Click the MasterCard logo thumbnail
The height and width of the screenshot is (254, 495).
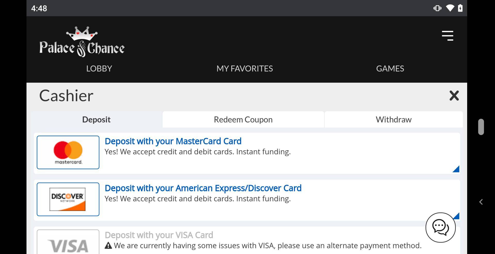pos(68,152)
